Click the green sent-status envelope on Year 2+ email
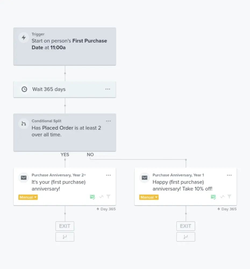 (92, 197)
